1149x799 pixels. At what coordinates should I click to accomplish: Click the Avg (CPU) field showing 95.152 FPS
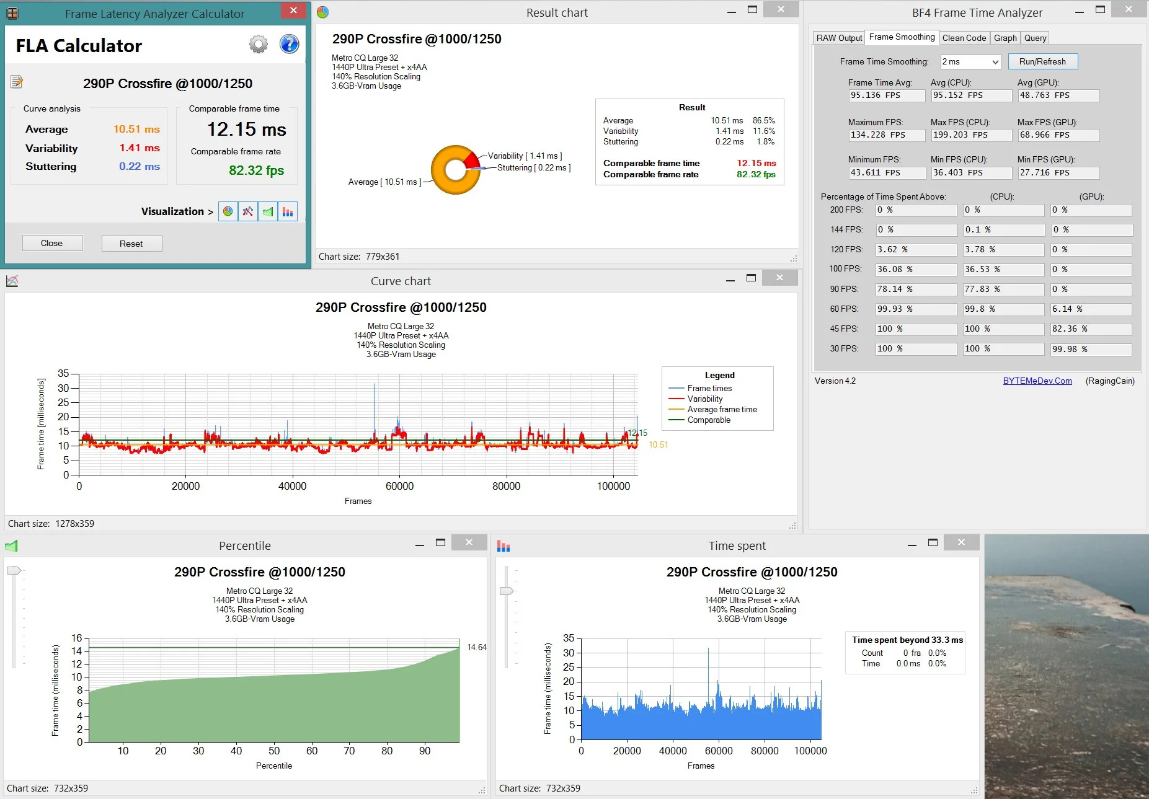coord(972,95)
